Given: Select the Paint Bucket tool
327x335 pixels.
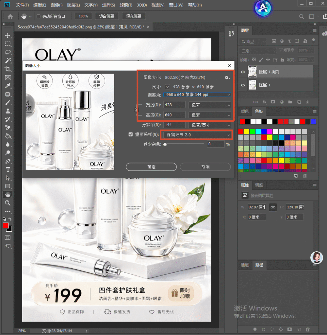Looking at the screenshot, I should point(8,136).
